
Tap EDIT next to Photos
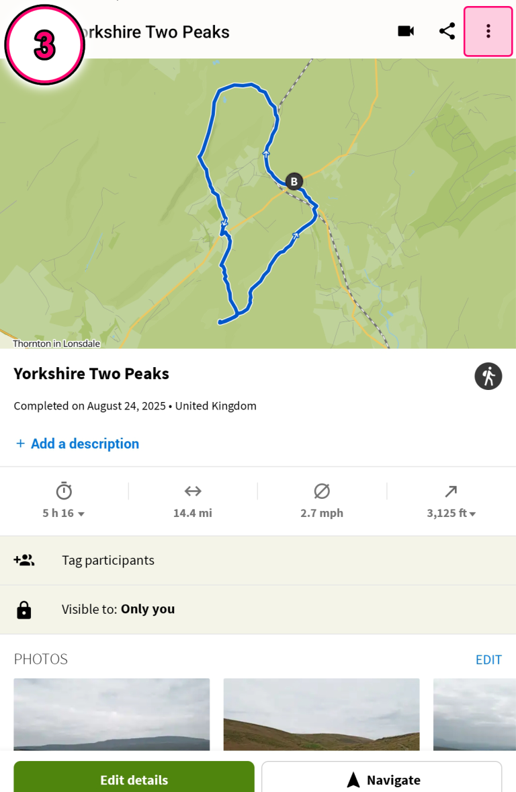pos(488,660)
